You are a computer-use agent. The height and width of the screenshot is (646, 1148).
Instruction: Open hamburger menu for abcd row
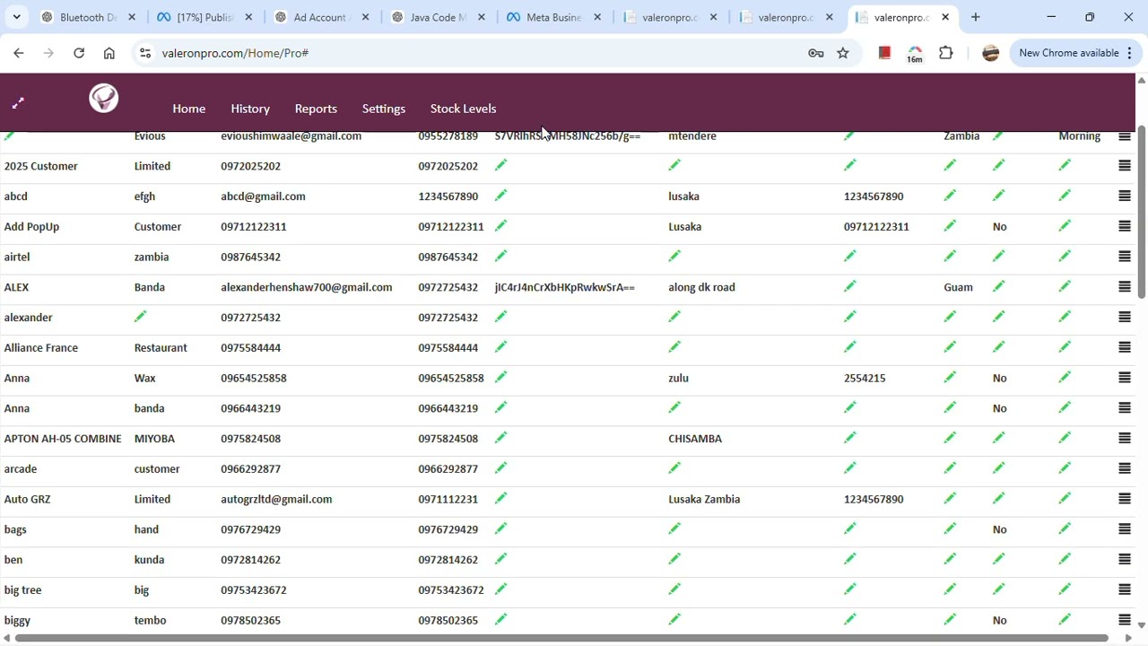(1125, 196)
